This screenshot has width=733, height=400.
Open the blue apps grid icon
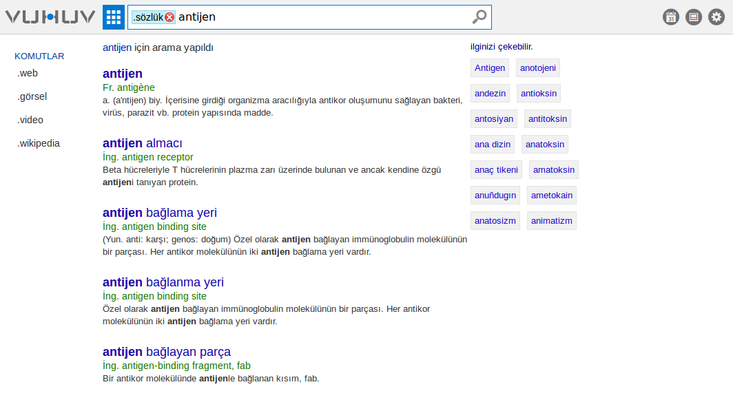(114, 17)
